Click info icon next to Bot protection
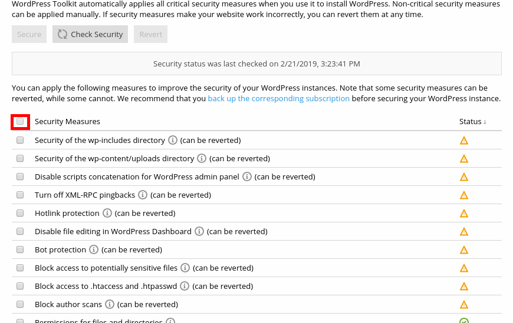Viewport: 513px width, 323px height. click(94, 249)
